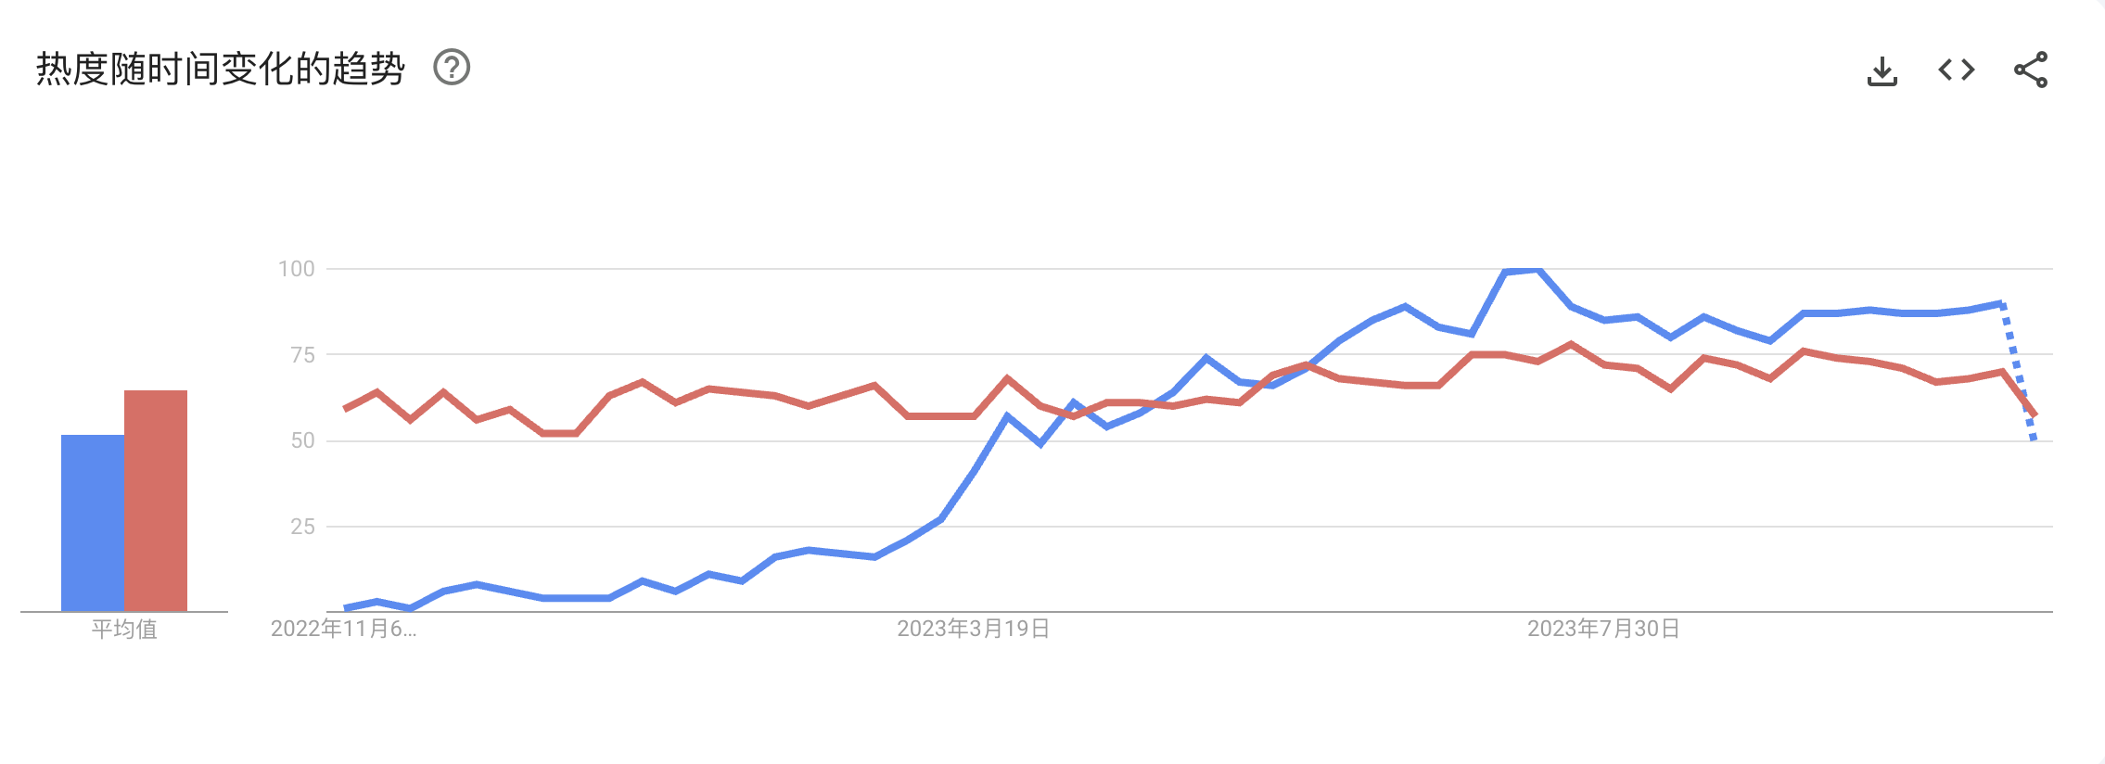Image resolution: width=2105 pixels, height=764 pixels.
Task: Download the chart data as CSV
Action: pos(1882,70)
